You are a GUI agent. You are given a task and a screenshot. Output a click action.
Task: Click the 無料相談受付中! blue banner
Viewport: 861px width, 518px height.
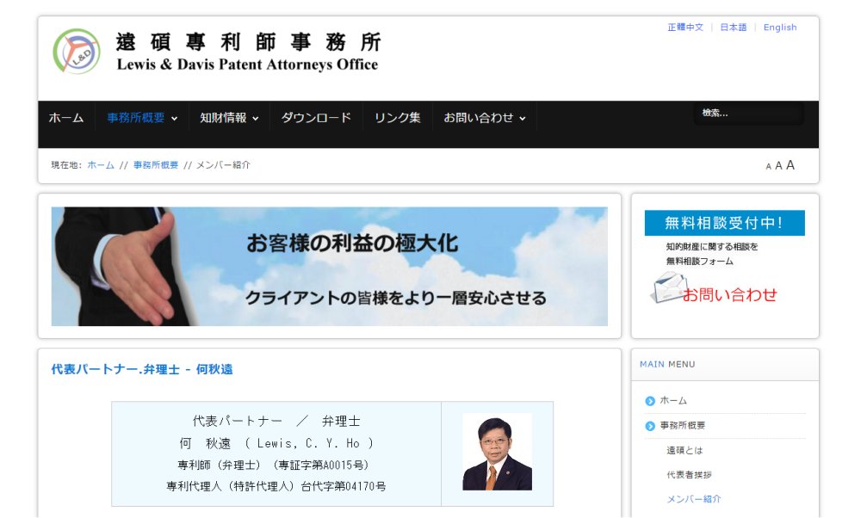pyautogui.click(x=724, y=223)
